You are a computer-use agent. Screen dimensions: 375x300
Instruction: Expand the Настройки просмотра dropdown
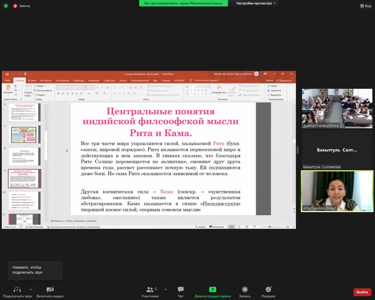click(x=256, y=3)
